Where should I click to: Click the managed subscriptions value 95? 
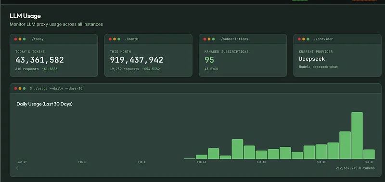[x=209, y=60]
